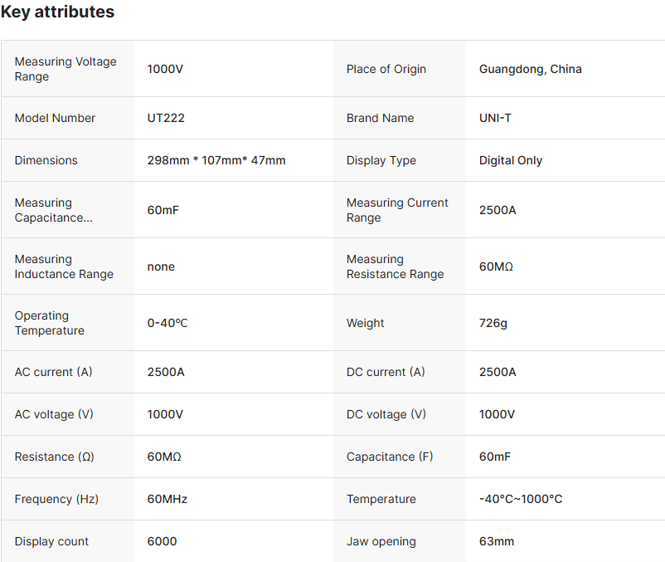Select the Measuring Voltage Range label
The image size is (665, 562).
[66, 69]
